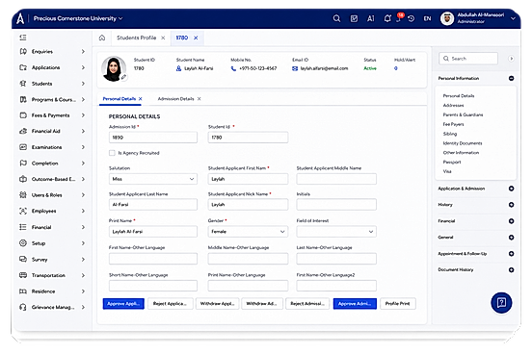Expand Applications menu in sidebar
Viewport: 532px width, 354px height.
tap(83, 67)
